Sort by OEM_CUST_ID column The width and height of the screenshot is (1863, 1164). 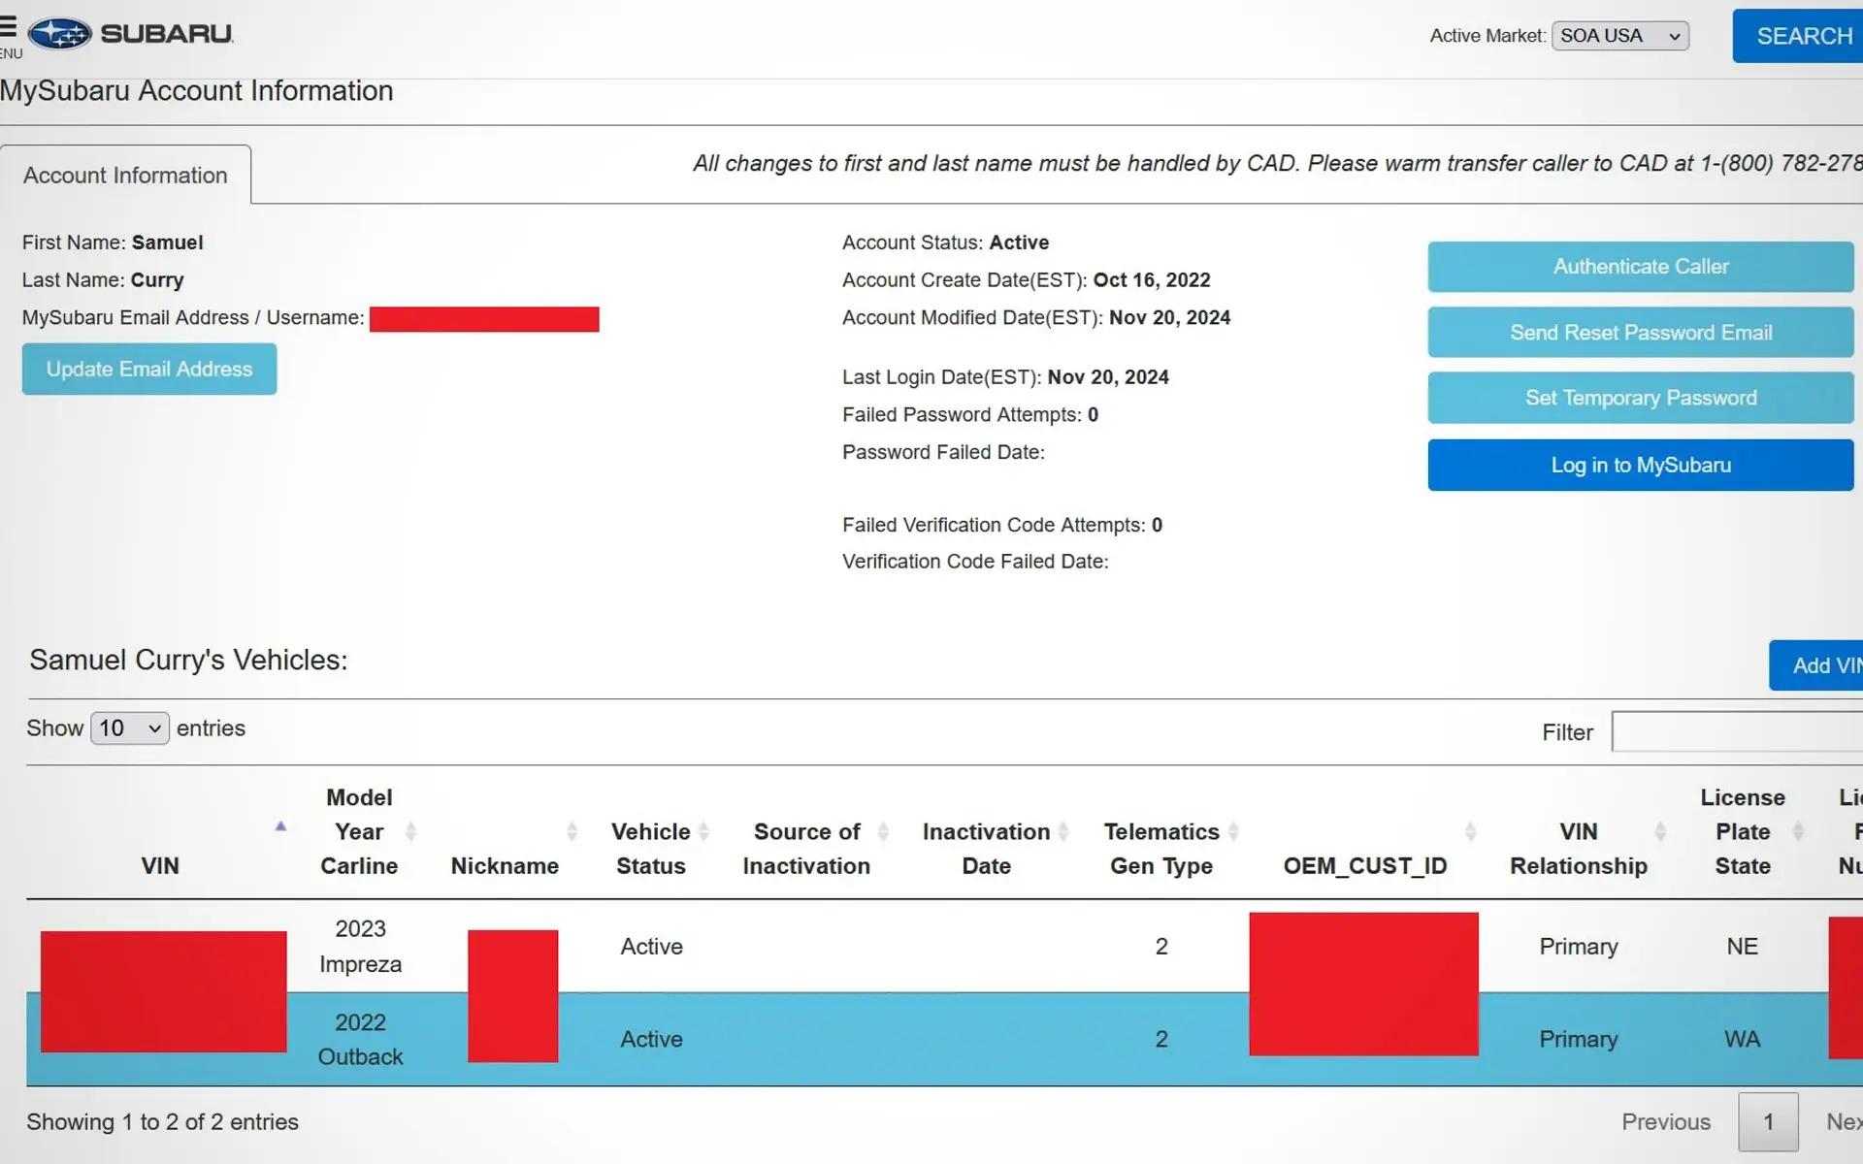[1470, 831]
